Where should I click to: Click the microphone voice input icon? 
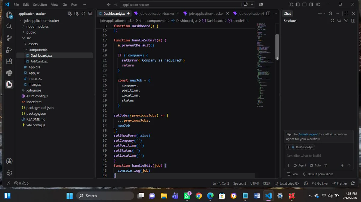pyautogui.click(x=342, y=165)
